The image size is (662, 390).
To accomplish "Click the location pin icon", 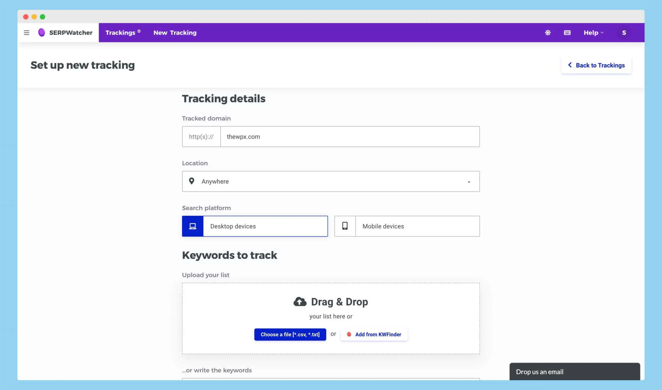I will [192, 181].
